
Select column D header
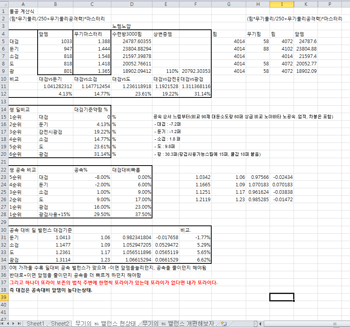click(x=131, y=4)
